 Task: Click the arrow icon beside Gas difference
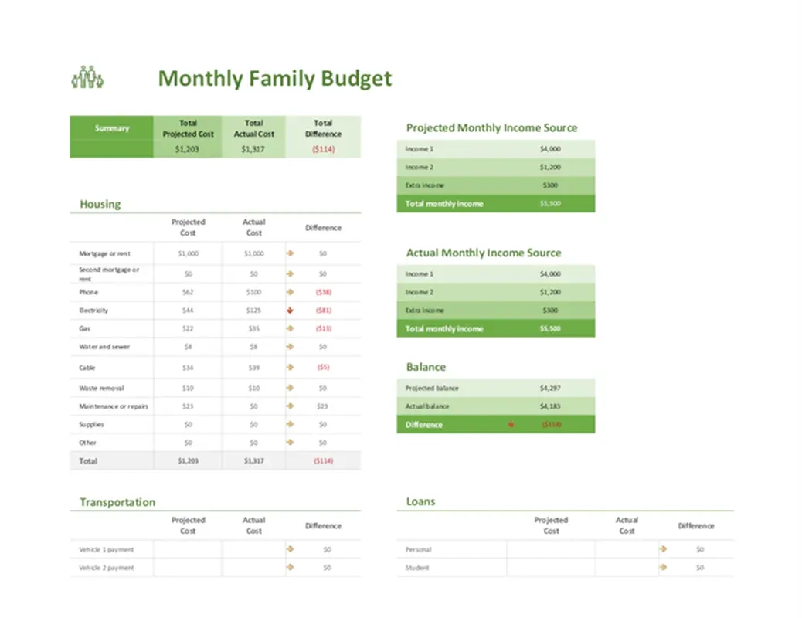point(289,328)
